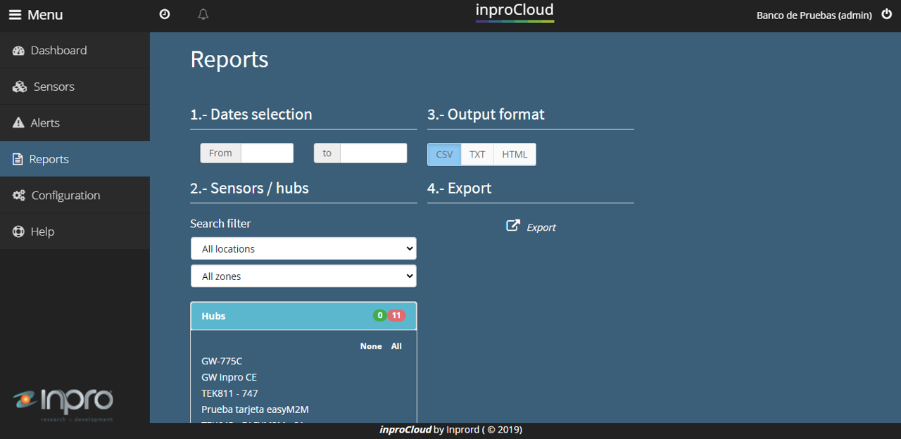901x439 pixels.
Task: Select HTML output format
Action: coord(515,155)
